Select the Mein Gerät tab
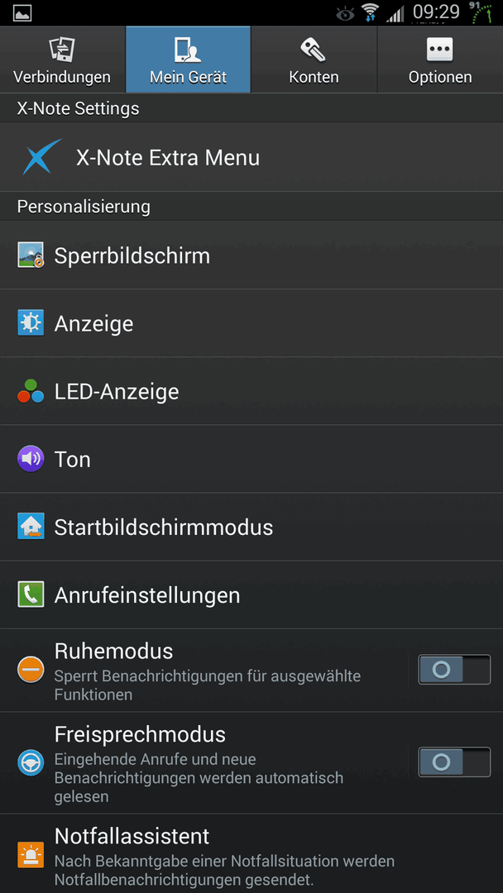This screenshot has height=893, width=503. click(188, 60)
